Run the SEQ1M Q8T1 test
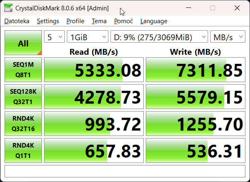250x182 pixels. [23, 70]
